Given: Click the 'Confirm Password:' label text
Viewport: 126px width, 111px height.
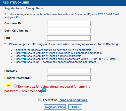Looking at the screenshot, I should point(17,78).
